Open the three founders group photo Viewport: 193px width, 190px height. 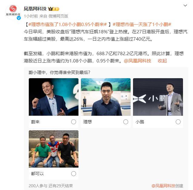[x=54, y=149]
